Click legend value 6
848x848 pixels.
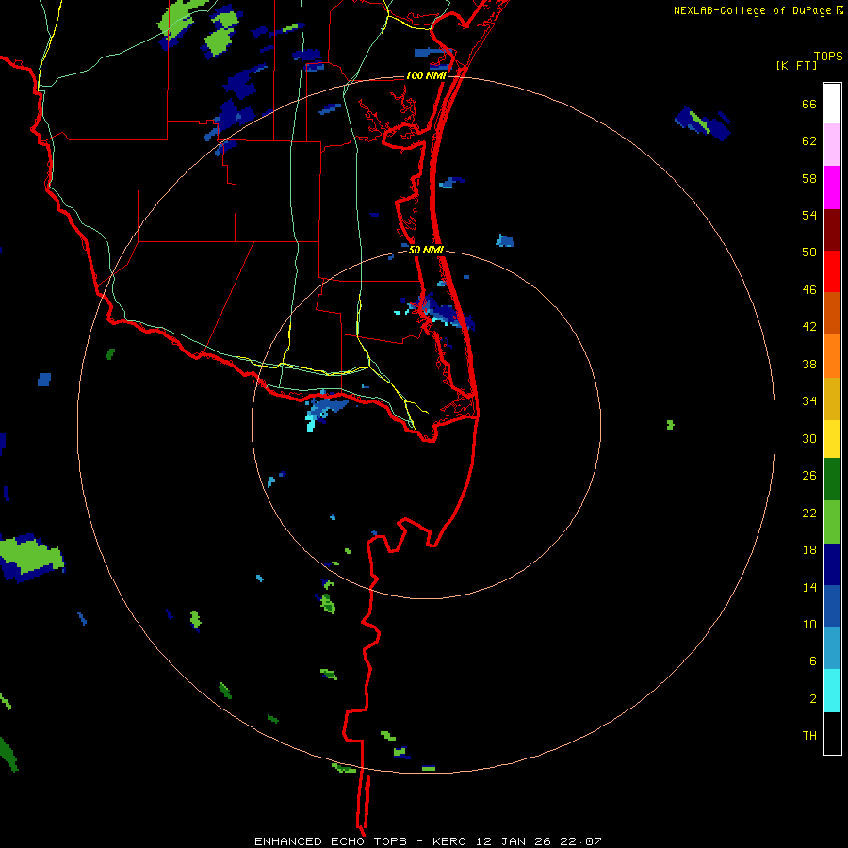813,661
